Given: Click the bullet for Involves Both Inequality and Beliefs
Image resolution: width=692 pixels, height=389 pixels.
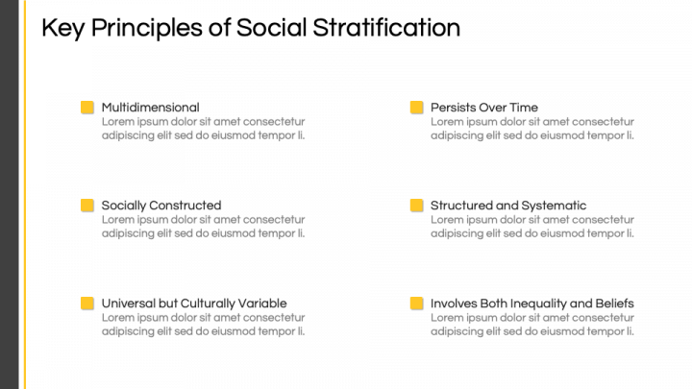Looking at the screenshot, I should 416,304.
